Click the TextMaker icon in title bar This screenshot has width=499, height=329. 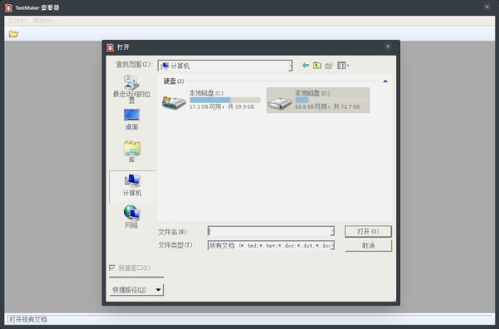point(8,7)
